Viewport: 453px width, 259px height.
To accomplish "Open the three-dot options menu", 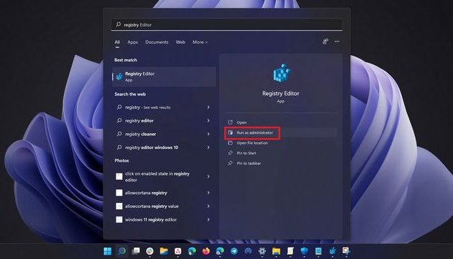I will point(337,42).
